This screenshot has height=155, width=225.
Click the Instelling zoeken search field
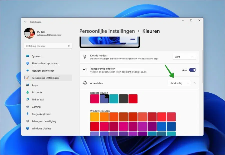(x=48, y=46)
